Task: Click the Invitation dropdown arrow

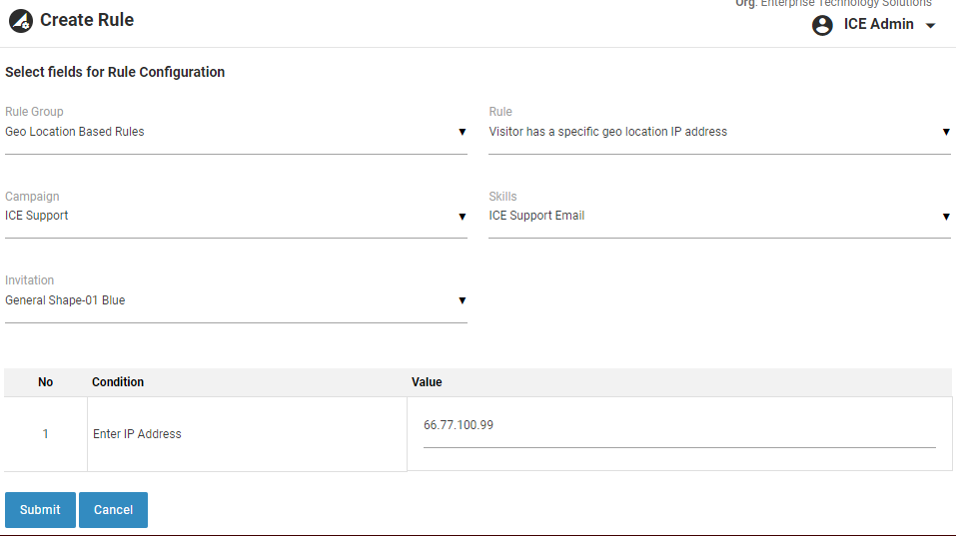Action: (462, 300)
